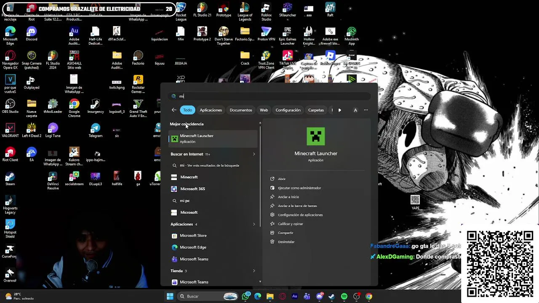Viewport: 539px width, 303px height.
Task: Switch to the Configuración filter tab
Action: click(288, 110)
